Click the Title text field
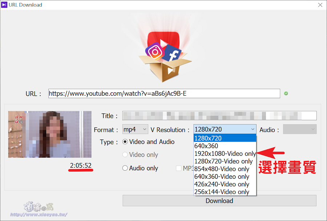 coord(219,116)
